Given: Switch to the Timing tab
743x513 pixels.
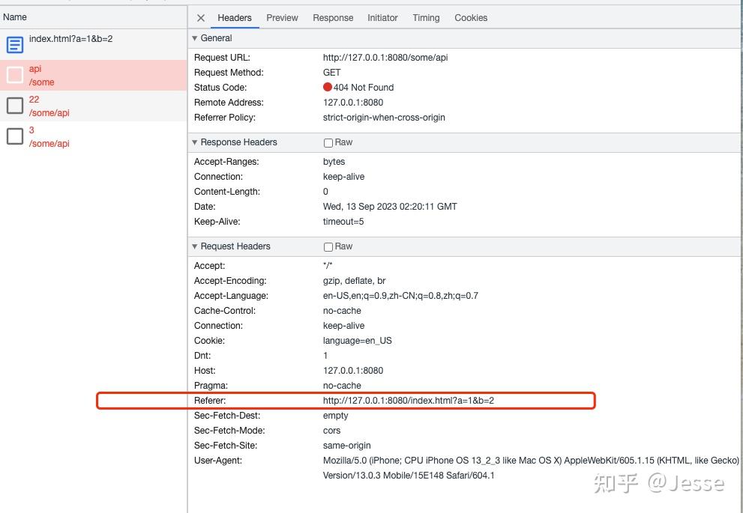Looking at the screenshot, I should pos(426,18).
